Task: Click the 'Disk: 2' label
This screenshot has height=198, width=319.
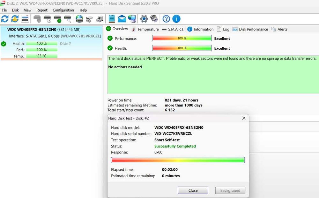Action: (x=65, y=44)
